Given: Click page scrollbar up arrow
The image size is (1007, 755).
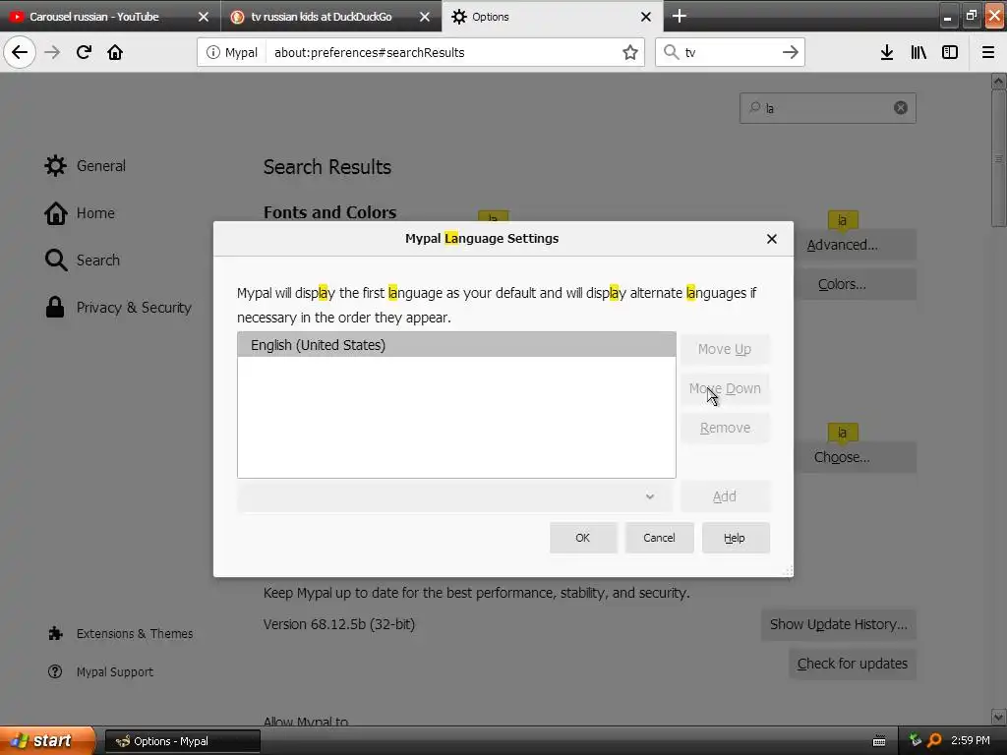Looking at the screenshot, I should coord(998,81).
